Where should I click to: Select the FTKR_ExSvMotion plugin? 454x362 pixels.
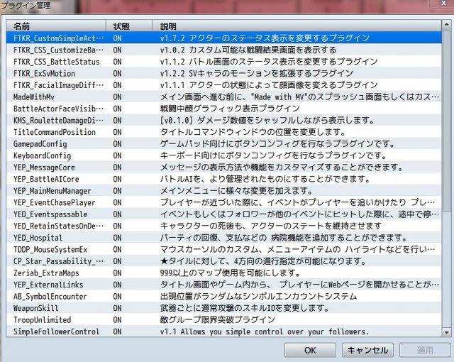click(224, 74)
